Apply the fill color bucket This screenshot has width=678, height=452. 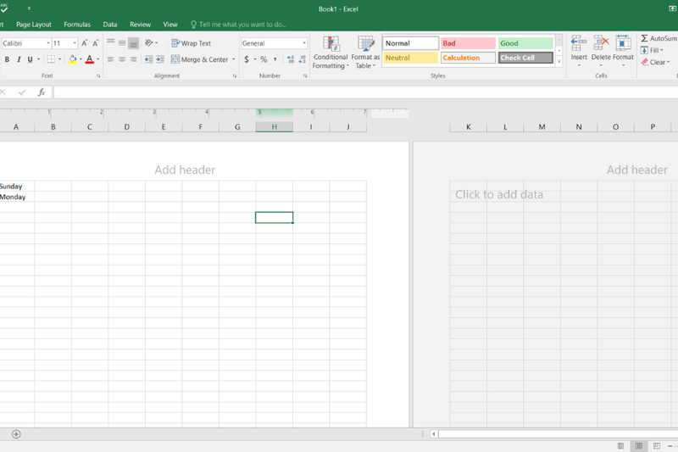(73, 59)
